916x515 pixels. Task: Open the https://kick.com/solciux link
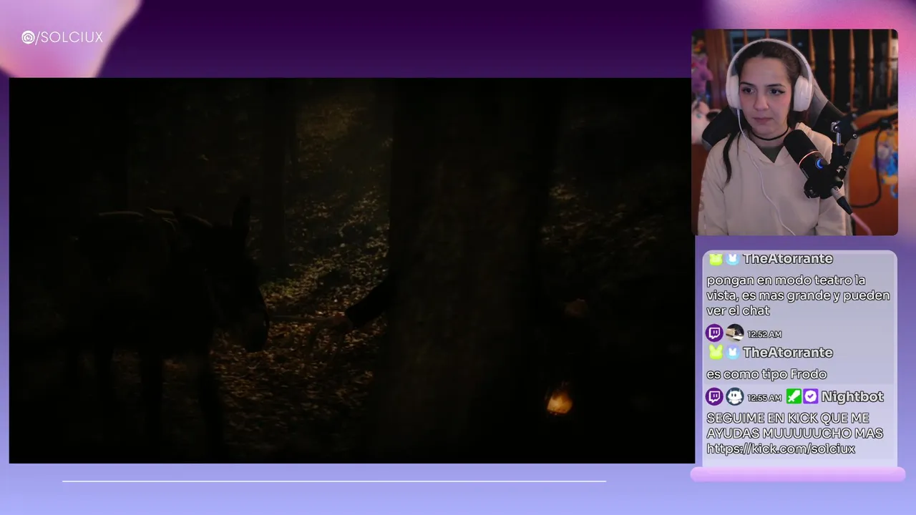point(781,449)
